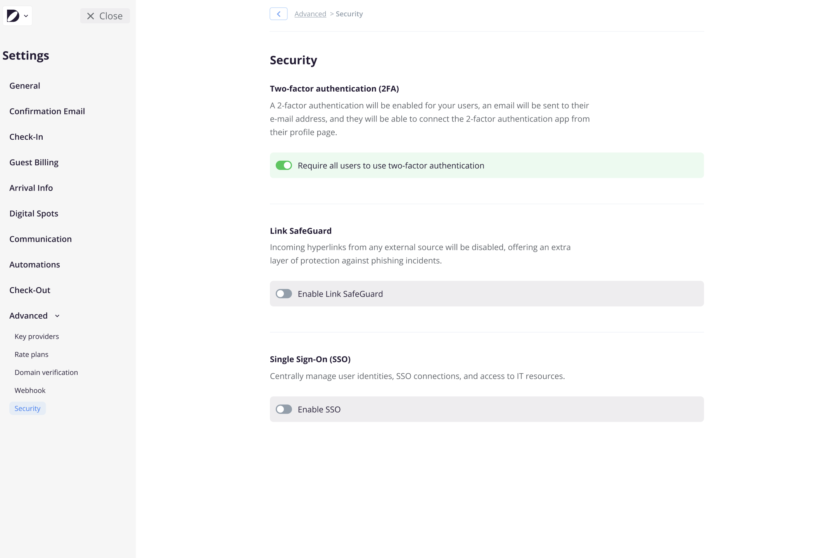
Task: Enable the Link SafeGuard toggle
Action: tap(284, 294)
